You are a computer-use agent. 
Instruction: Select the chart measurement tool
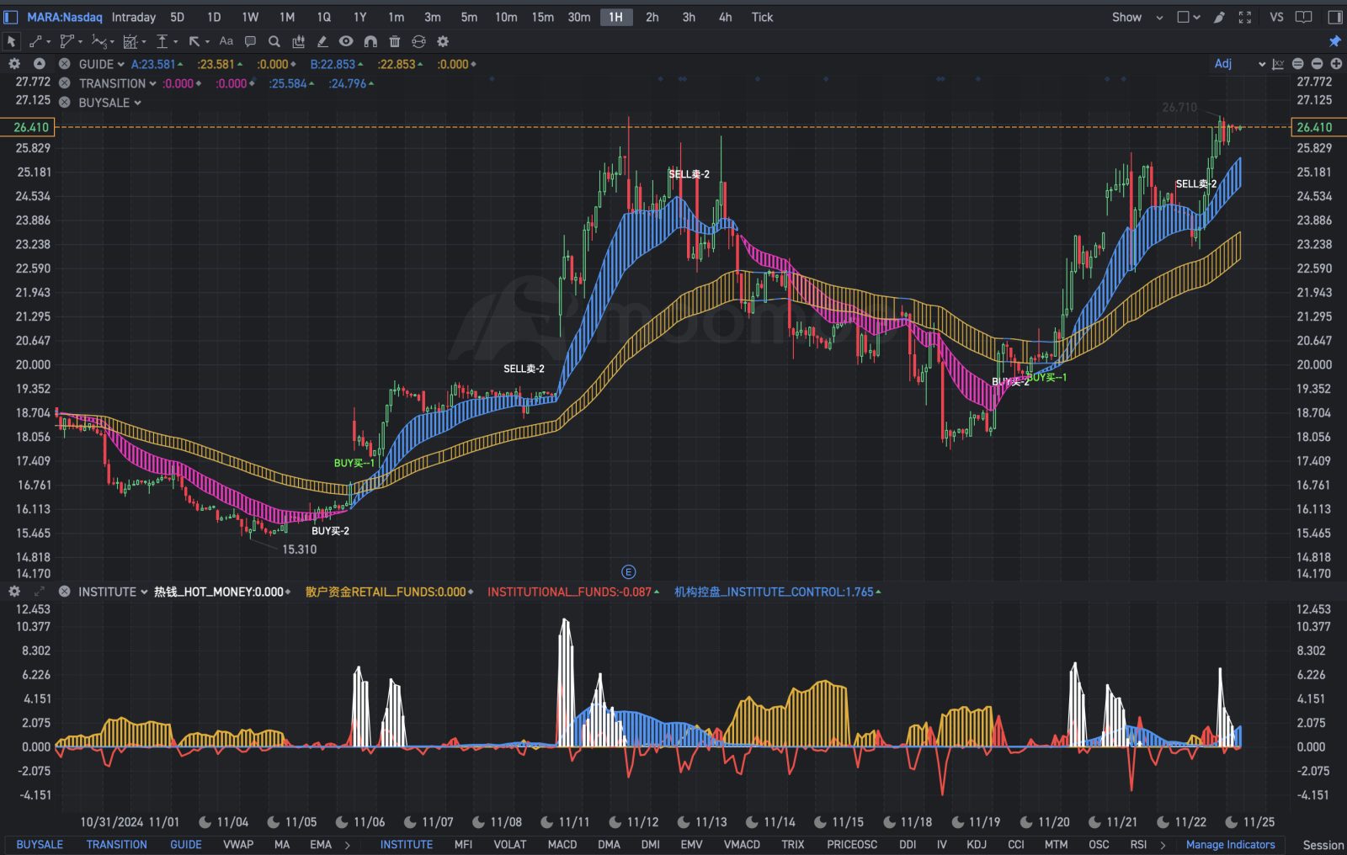[130, 41]
